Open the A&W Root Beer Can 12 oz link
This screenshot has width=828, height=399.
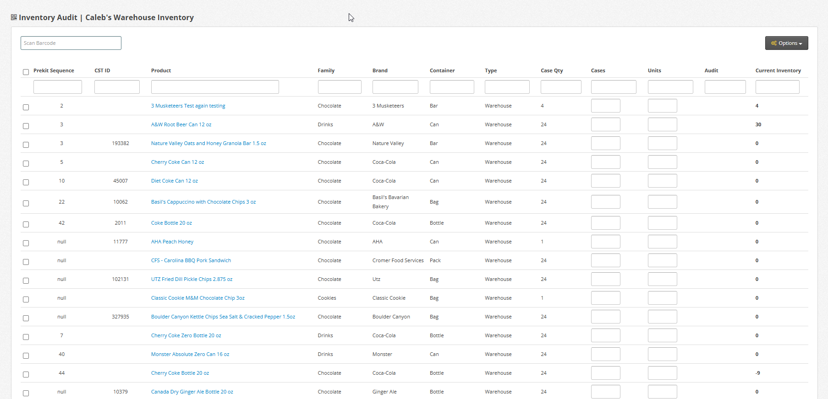click(181, 124)
